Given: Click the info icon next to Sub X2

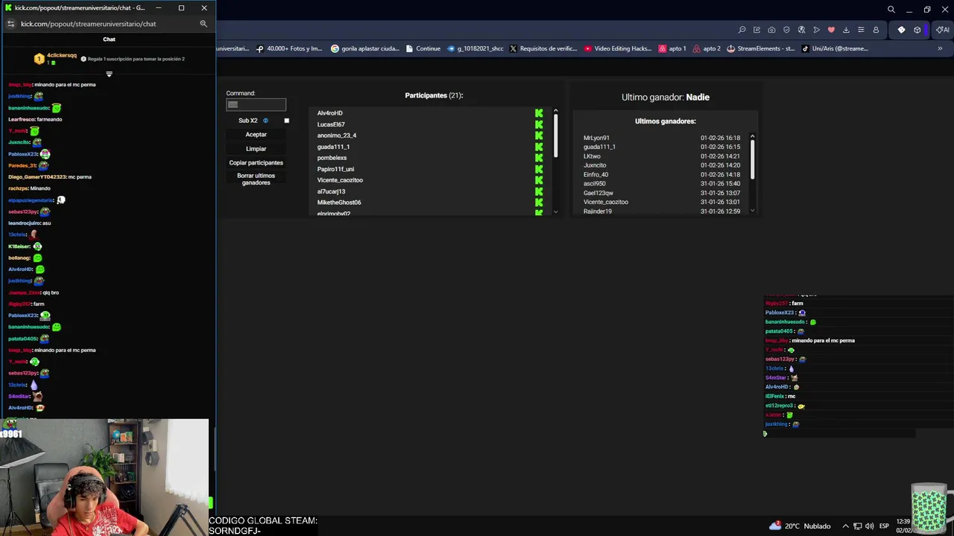Looking at the screenshot, I should 265,121.
